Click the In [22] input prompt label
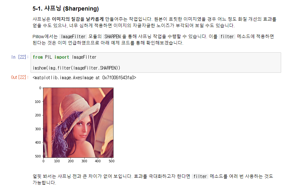Screen dimensions: 285x187 point(20,57)
